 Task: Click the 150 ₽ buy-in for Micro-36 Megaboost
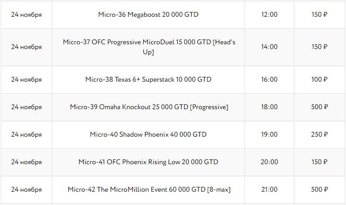point(319,15)
